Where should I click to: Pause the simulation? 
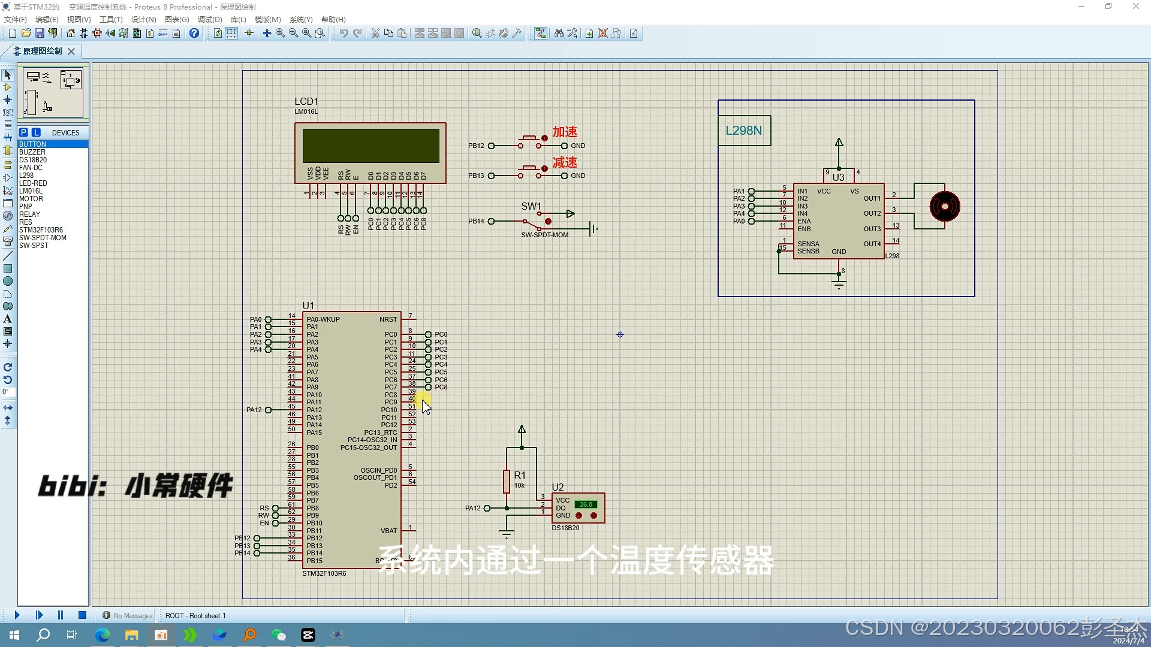click(x=61, y=615)
